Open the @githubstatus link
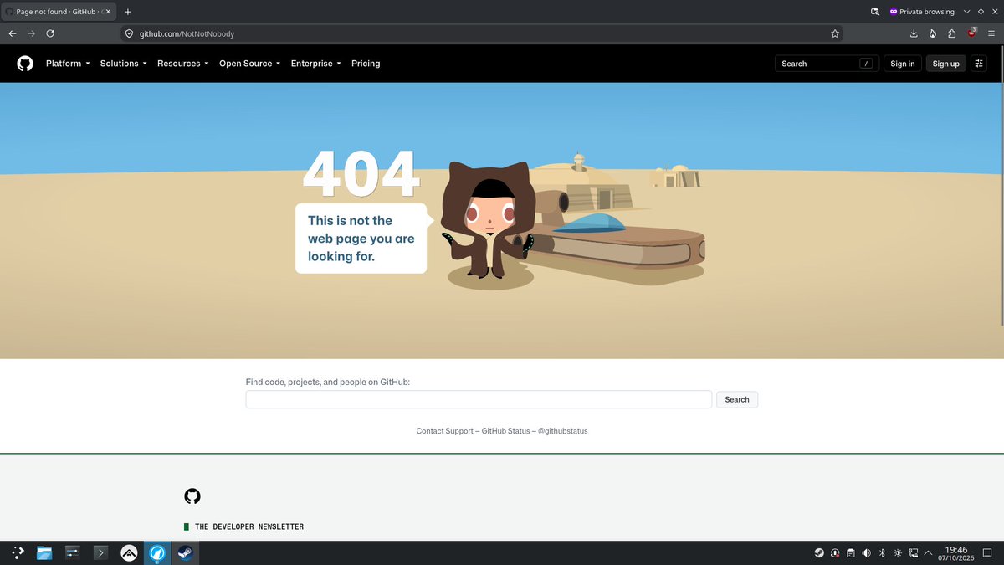This screenshot has height=565, width=1004. [563, 431]
